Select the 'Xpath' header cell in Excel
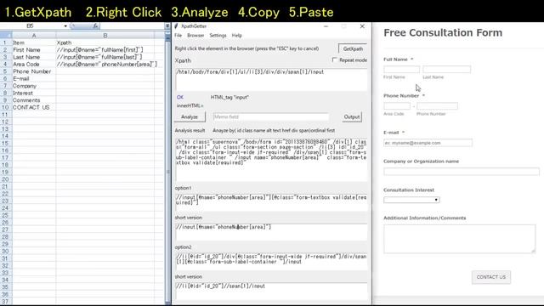The image size is (544, 306). [105, 42]
